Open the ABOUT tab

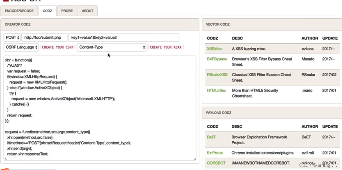(x=87, y=11)
